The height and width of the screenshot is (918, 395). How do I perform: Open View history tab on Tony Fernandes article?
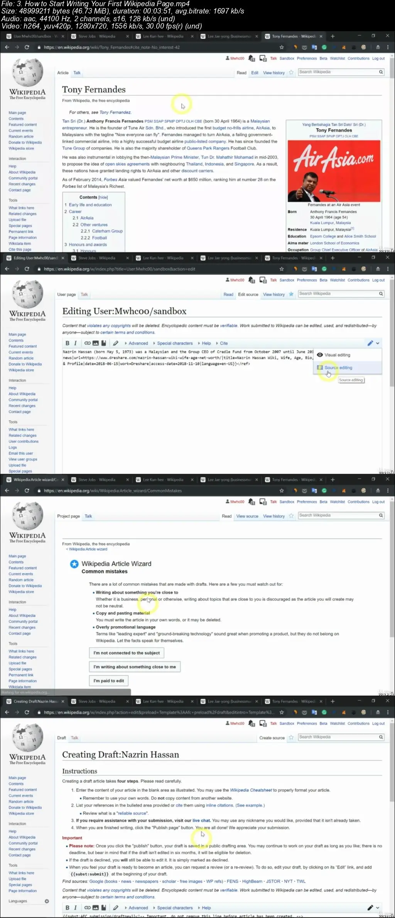click(x=274, y=73)
